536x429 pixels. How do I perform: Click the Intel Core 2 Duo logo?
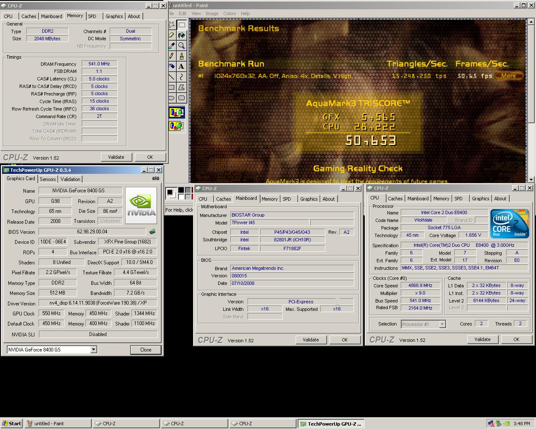510,224
